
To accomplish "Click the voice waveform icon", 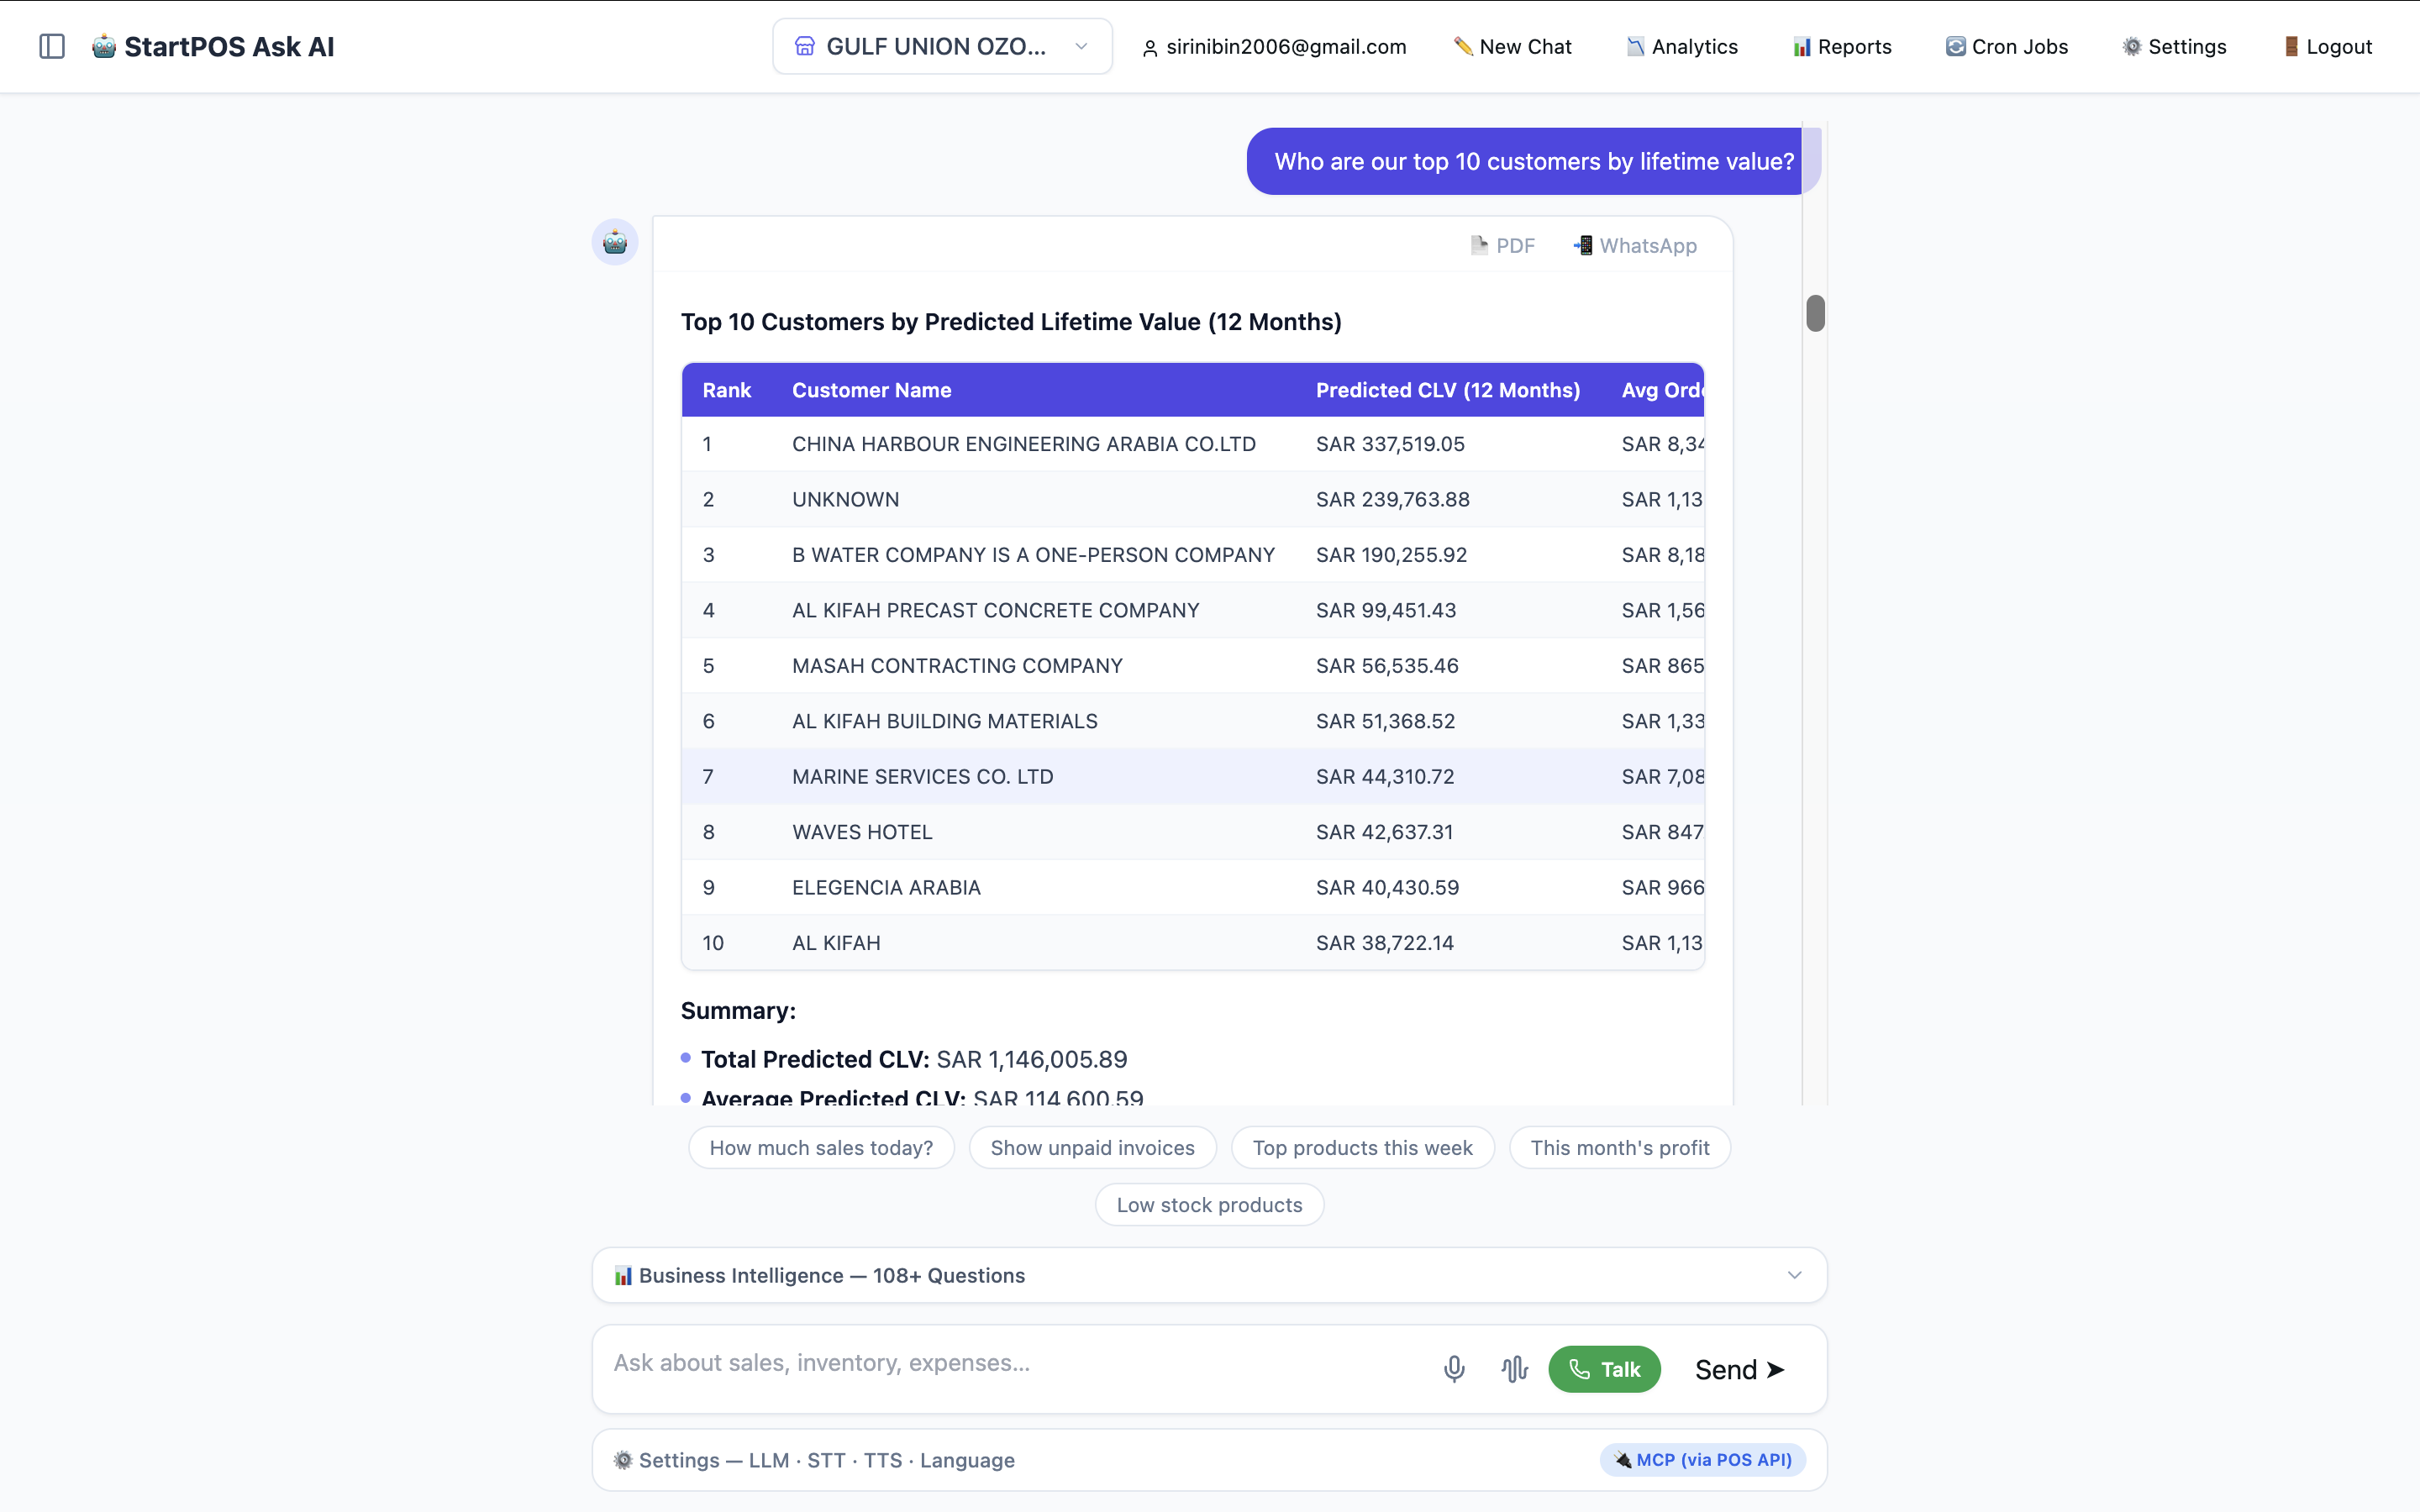I will (x=1514, y=1369).
